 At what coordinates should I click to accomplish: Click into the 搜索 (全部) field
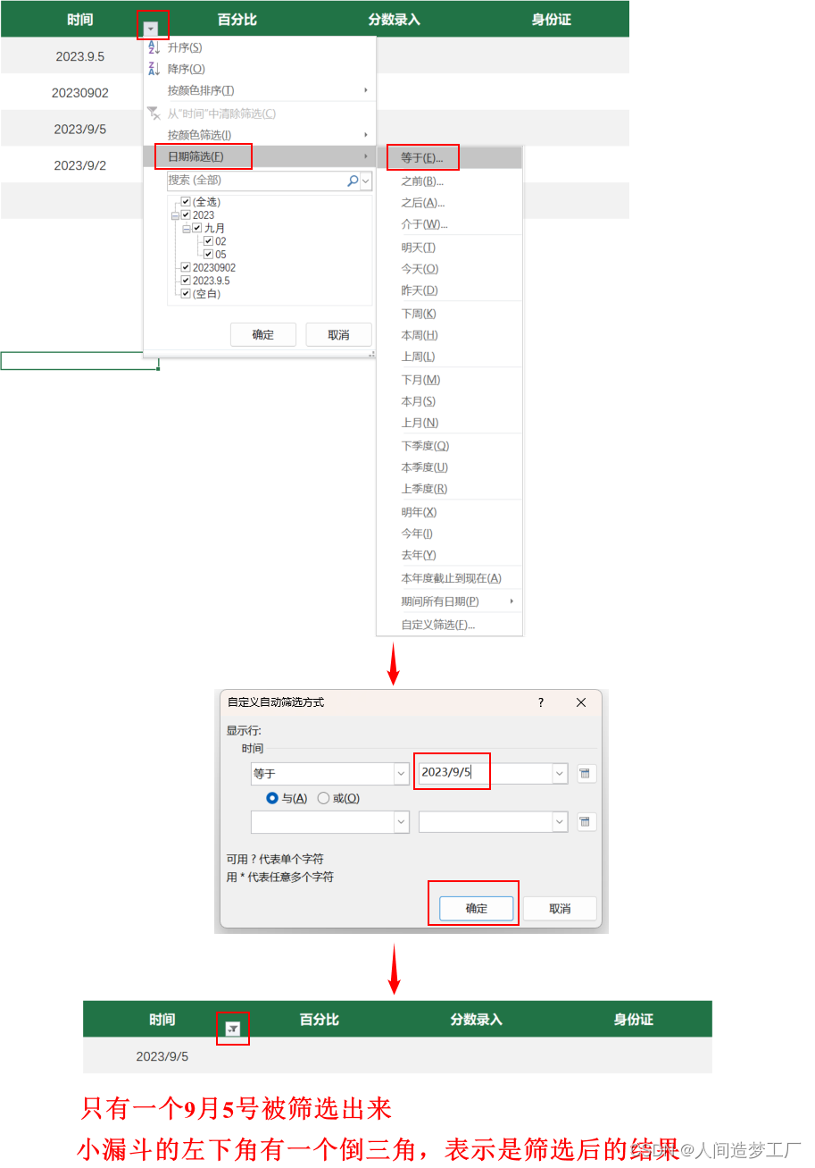click(256, 181)
